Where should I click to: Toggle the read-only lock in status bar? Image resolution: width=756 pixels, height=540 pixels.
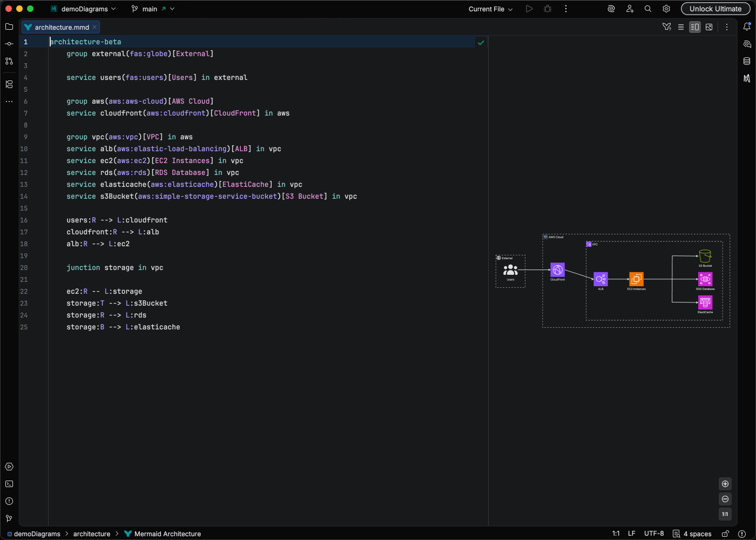725,534
